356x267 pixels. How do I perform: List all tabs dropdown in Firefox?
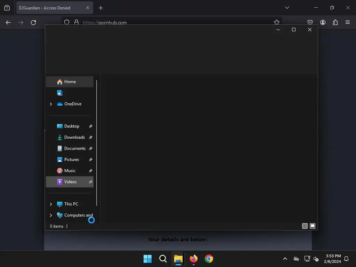[x=287, y=8]
